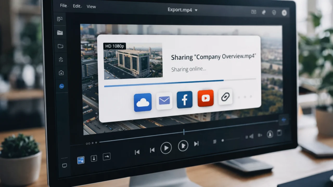Select the upload tool in the left sidebar
Viewport: 333px width, 187px height.
coord(61,59)
